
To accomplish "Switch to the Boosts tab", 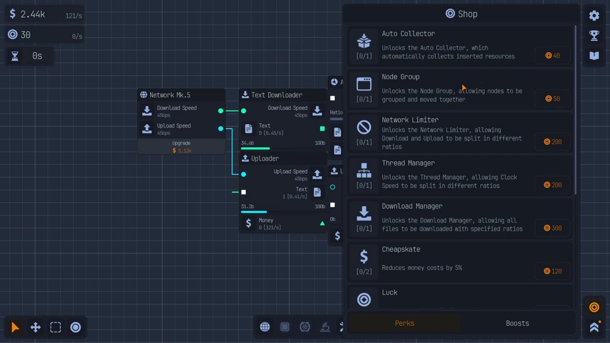I will point(518,323).
